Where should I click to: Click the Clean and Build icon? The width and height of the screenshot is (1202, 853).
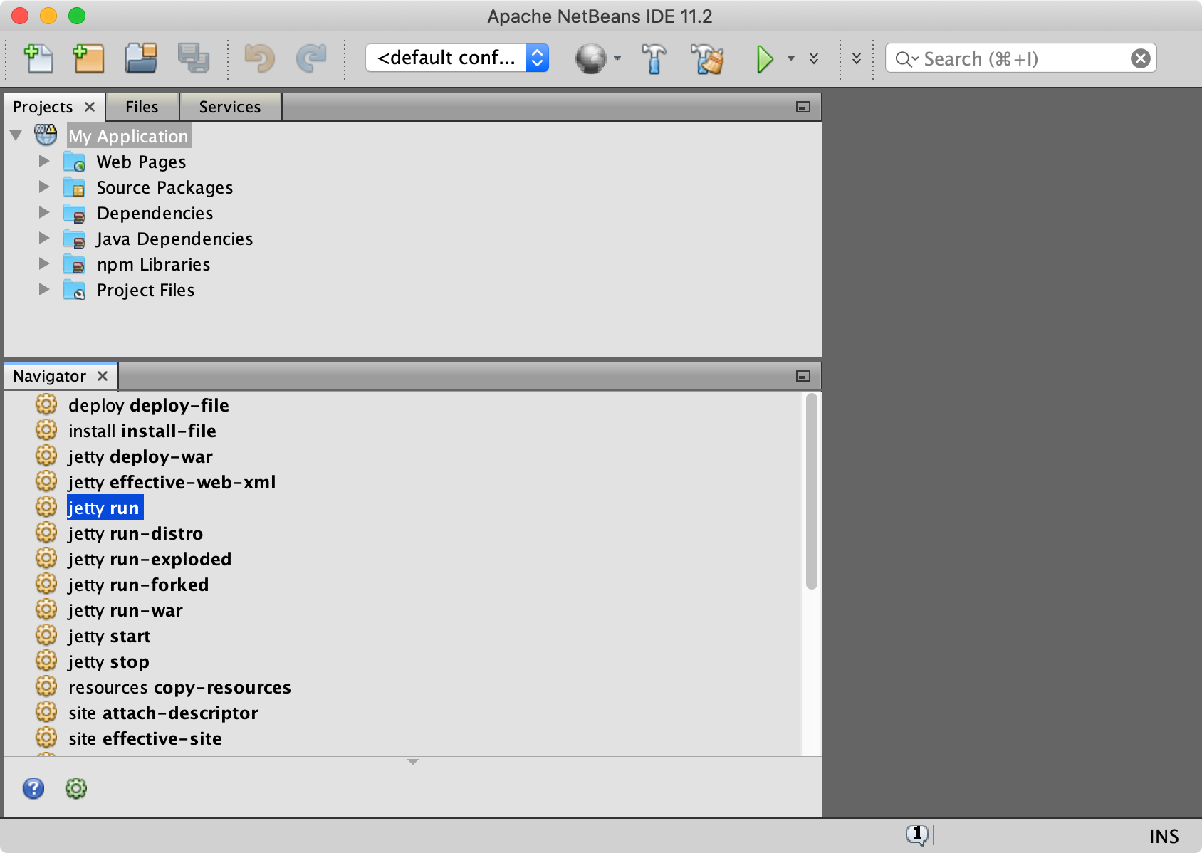pos(706,58)
